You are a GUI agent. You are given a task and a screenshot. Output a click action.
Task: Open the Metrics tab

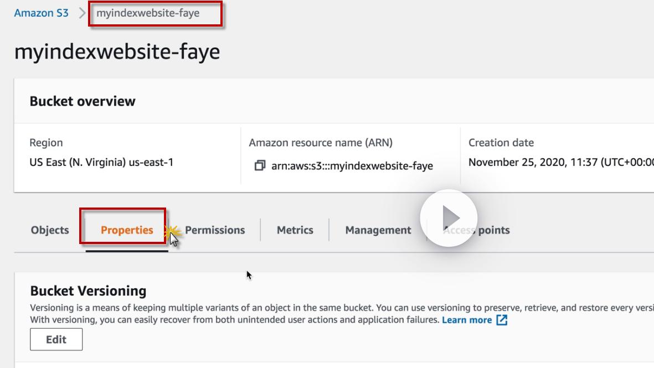coord(295,230)
